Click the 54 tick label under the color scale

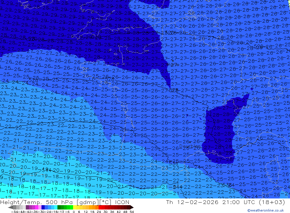tap(132, 212)
